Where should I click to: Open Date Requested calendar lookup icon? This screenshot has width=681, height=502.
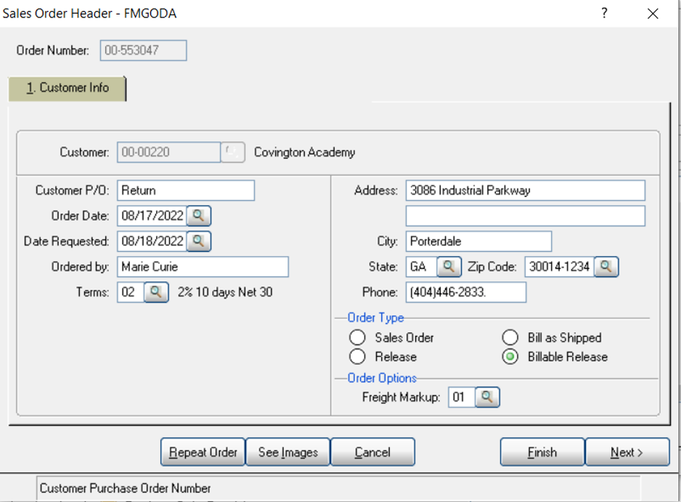tap(198, 242)
